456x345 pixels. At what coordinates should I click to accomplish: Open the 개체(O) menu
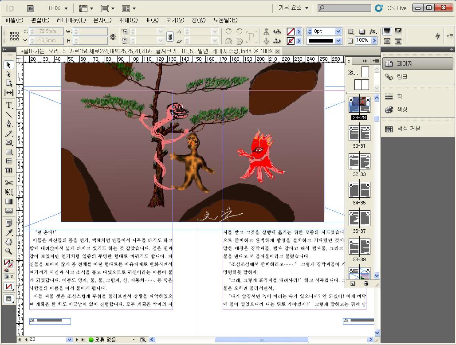coord(128,20)
